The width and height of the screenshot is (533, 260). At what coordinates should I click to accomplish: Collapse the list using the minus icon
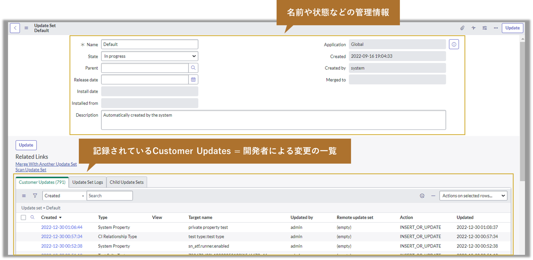pos(433,196)
